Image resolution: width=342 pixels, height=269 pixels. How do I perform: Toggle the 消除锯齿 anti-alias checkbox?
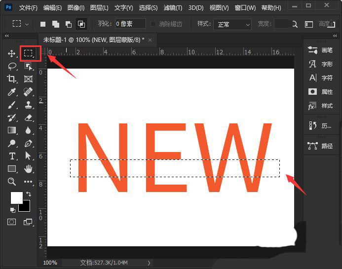pos(153,24)
